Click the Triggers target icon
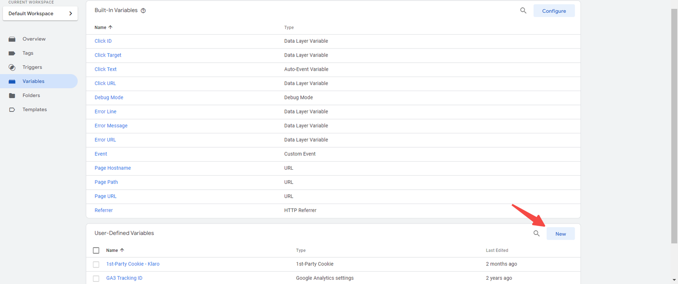Image resolution: width=678 pixels, height=284 pixels. coord(12,67)
